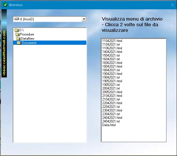Screen dimensions: 177x156
Task: Select the D:\ entry in folder tree
Action: (21, 30)
